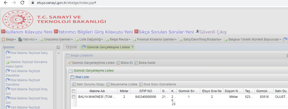This screenshot has height=109, width=288.
Task: Click the Miktar cell in Düşüm column
Action: click(x=233, y=97)
